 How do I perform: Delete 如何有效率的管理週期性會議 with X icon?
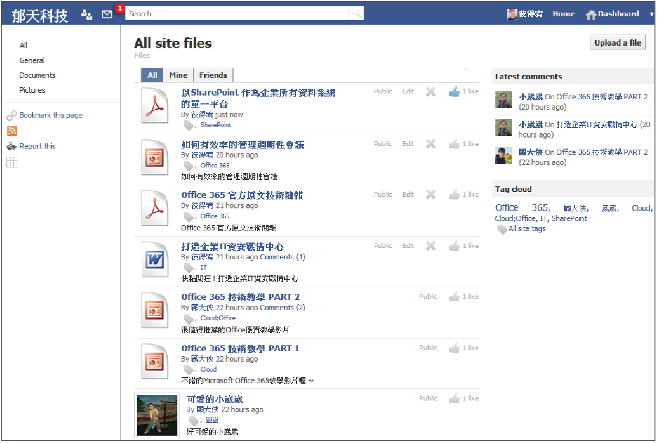click(431, 144)
